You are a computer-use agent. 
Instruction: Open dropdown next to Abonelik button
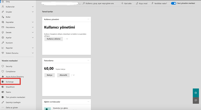(x=74, y=75)
